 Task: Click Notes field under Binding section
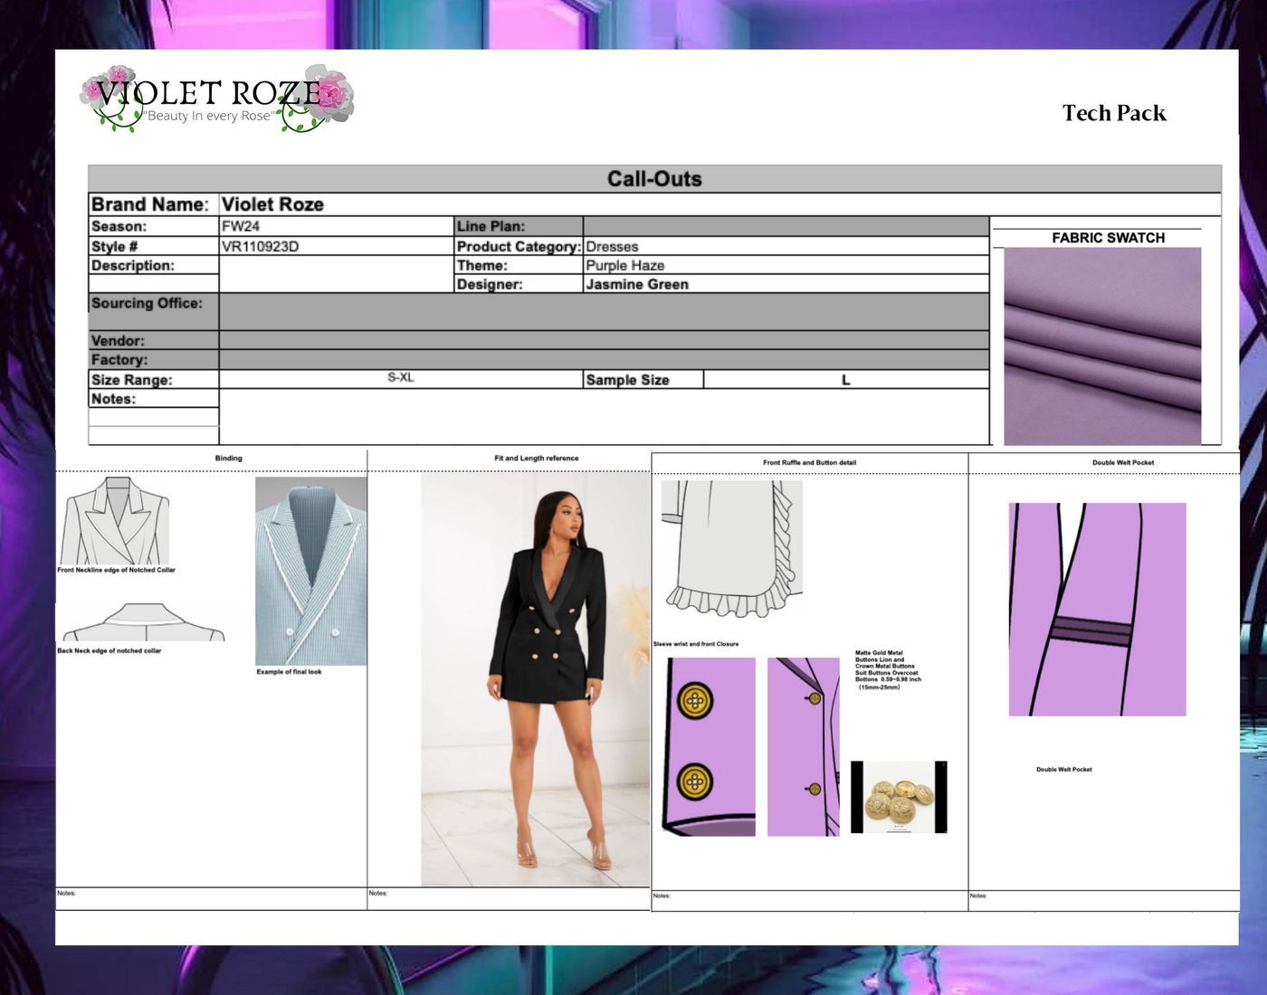212,898
